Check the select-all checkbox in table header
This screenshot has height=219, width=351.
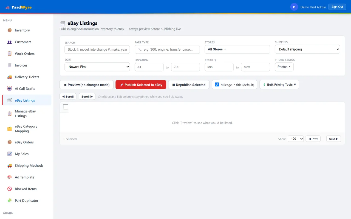[66, 107]
